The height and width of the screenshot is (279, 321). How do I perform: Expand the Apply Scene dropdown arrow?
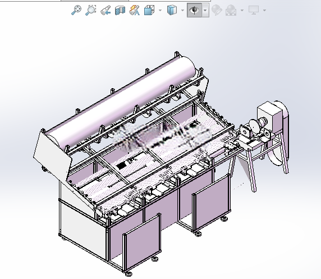242,10
